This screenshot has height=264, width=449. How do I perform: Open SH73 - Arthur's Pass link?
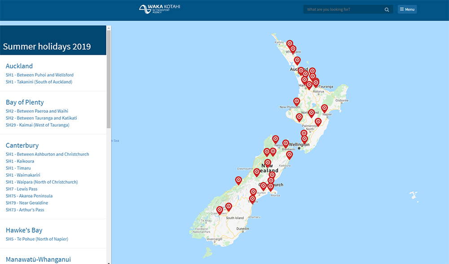tap(25, 210)
